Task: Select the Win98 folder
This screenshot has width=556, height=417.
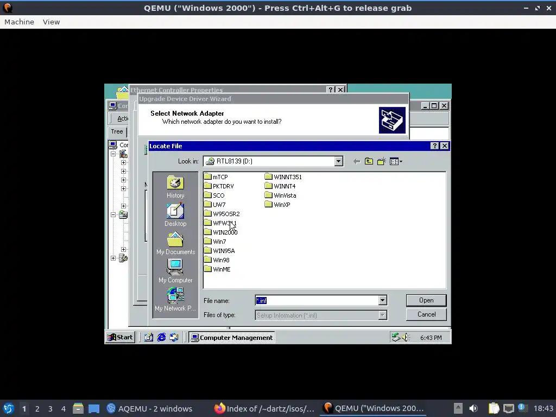Action: click(217, 260)
